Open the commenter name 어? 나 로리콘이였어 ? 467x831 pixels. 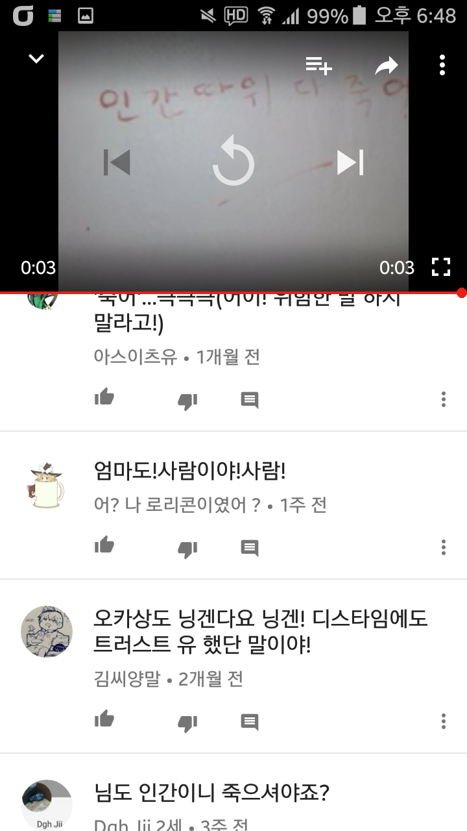click(178, 504)
